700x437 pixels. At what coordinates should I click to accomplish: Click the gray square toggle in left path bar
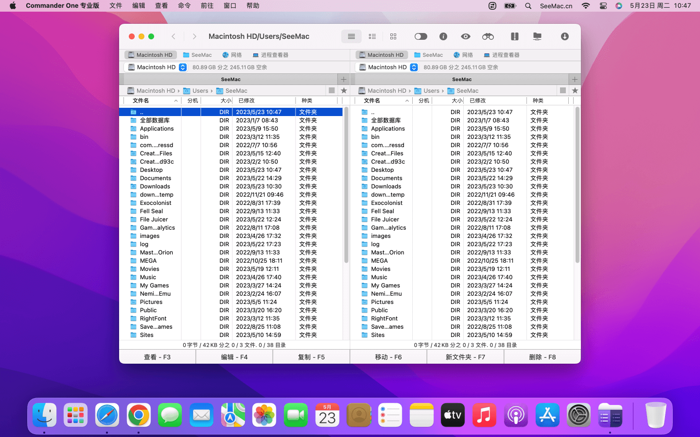(332, 91)
